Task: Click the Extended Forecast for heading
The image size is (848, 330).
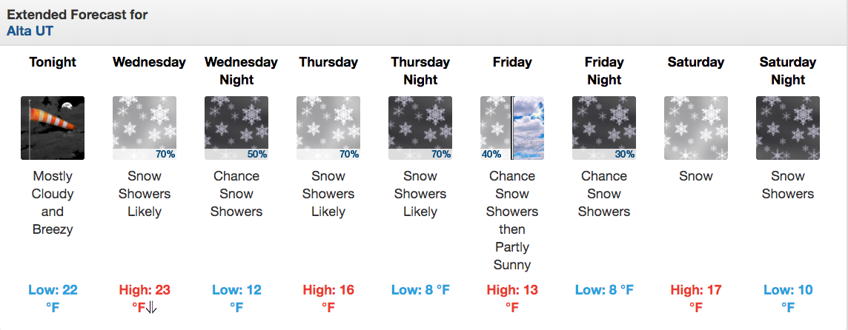Action: tap(77, 15)
